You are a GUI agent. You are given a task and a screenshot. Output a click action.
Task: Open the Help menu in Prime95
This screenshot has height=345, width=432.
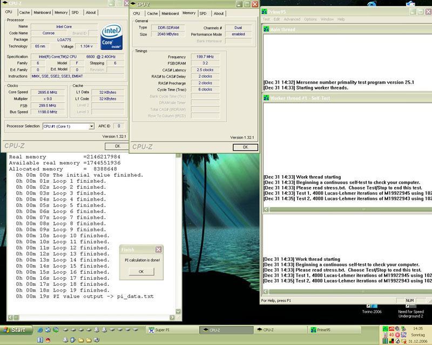point(341,19)
